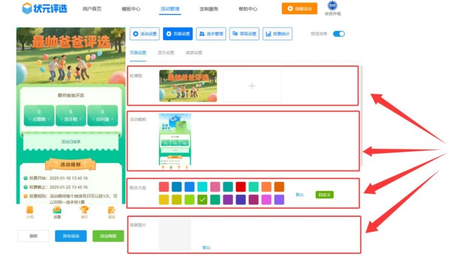Select the checked green color swatch
Image resolution: width=451 pixels, height=257 pixels.
[202, 199]
